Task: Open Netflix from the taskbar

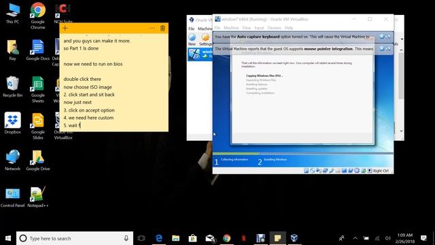Action: [243, 238]
